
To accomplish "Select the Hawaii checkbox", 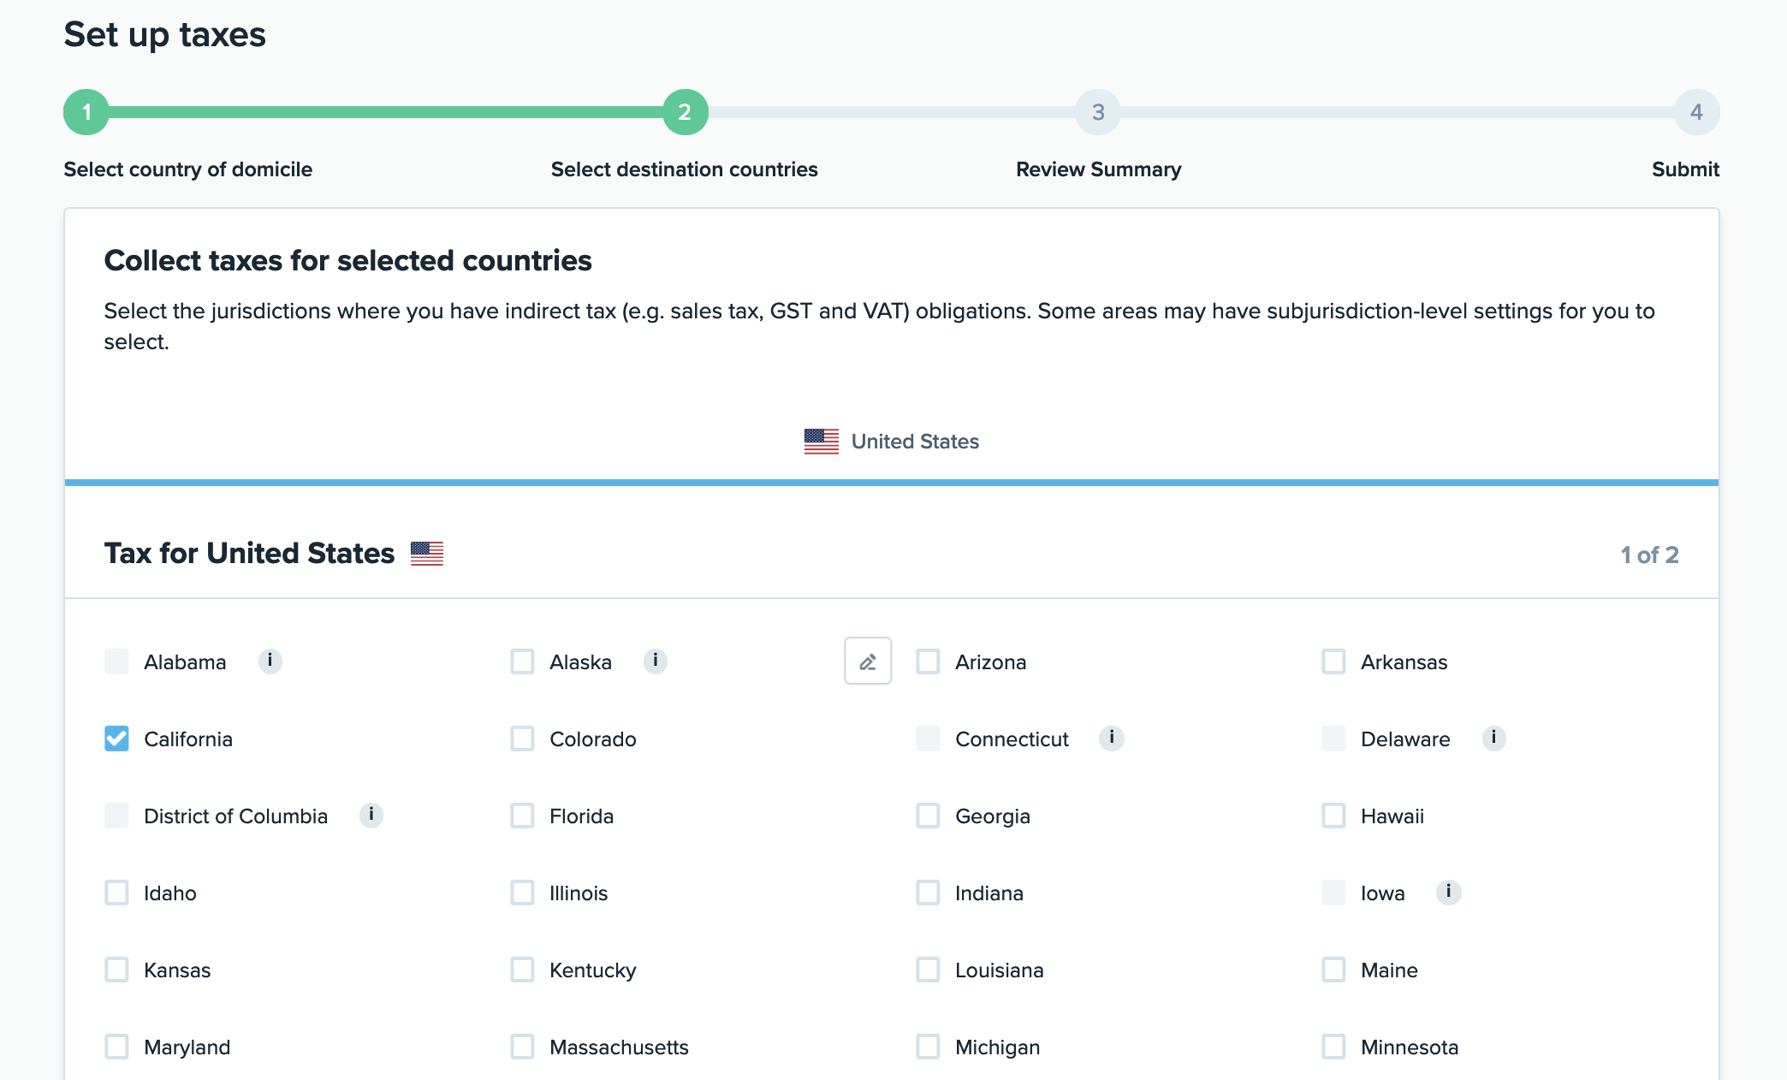I will 1333,816.
